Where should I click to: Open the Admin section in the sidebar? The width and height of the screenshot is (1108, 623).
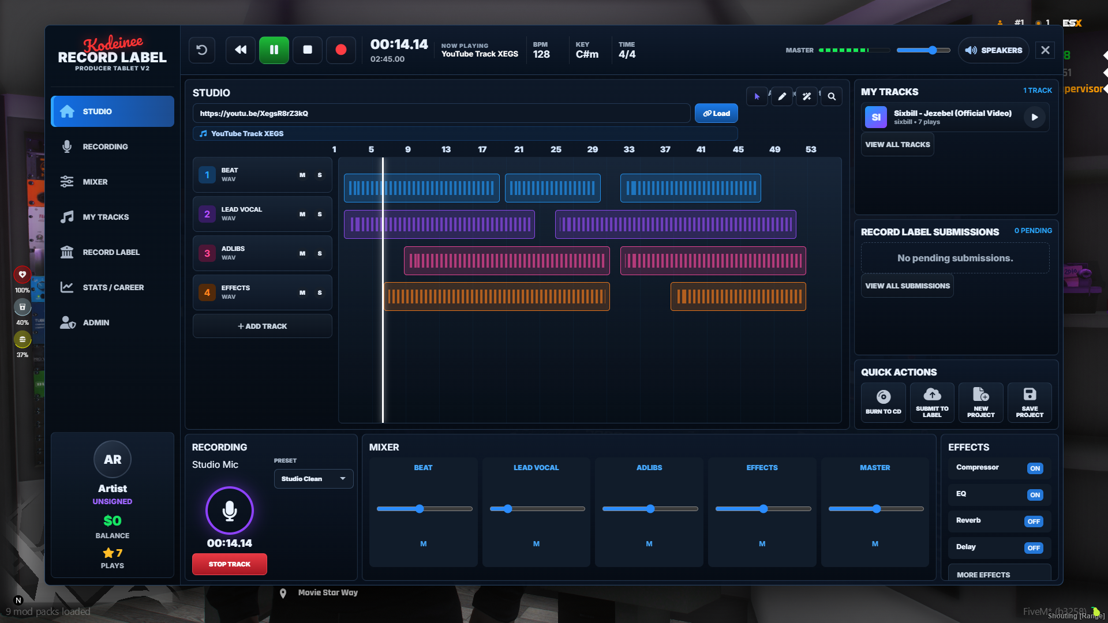113,322
